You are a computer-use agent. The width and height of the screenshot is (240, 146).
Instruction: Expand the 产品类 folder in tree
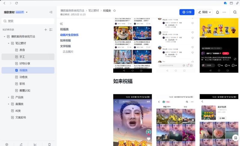8,97
